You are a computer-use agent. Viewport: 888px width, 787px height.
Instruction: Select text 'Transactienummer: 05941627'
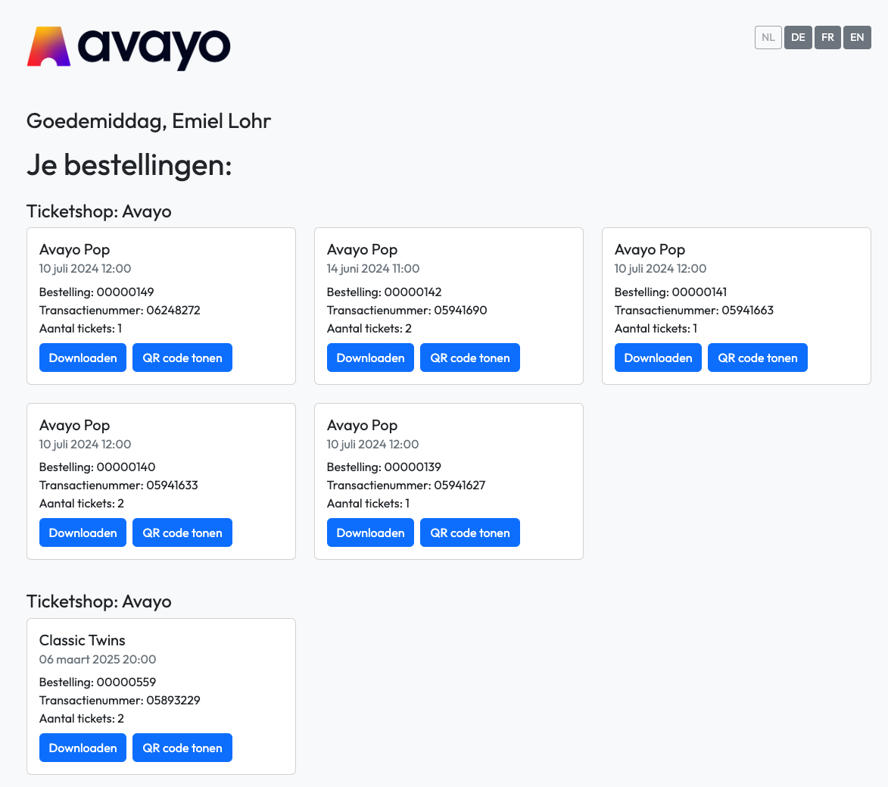point(406,485)
